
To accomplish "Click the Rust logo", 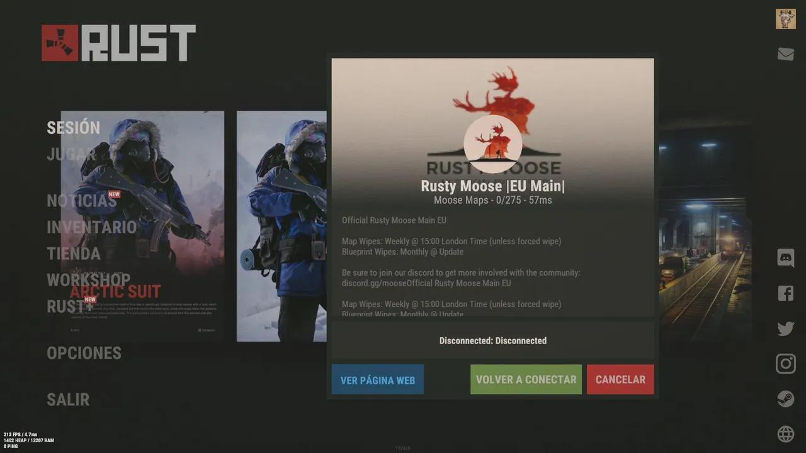I will (118, 43).
